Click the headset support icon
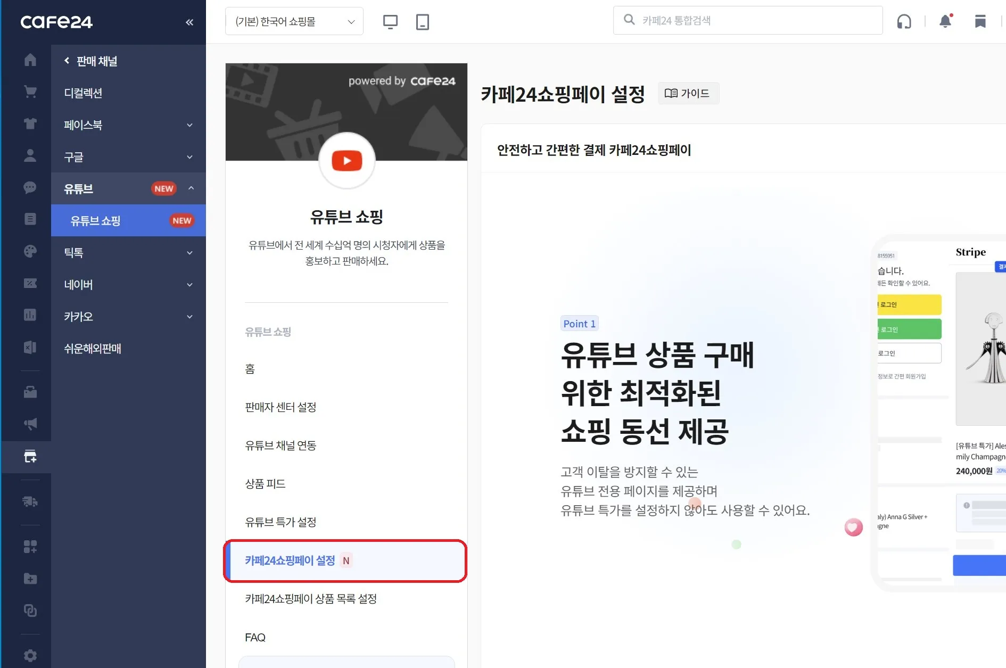The image size is (1006, 668). pos(904,21)
